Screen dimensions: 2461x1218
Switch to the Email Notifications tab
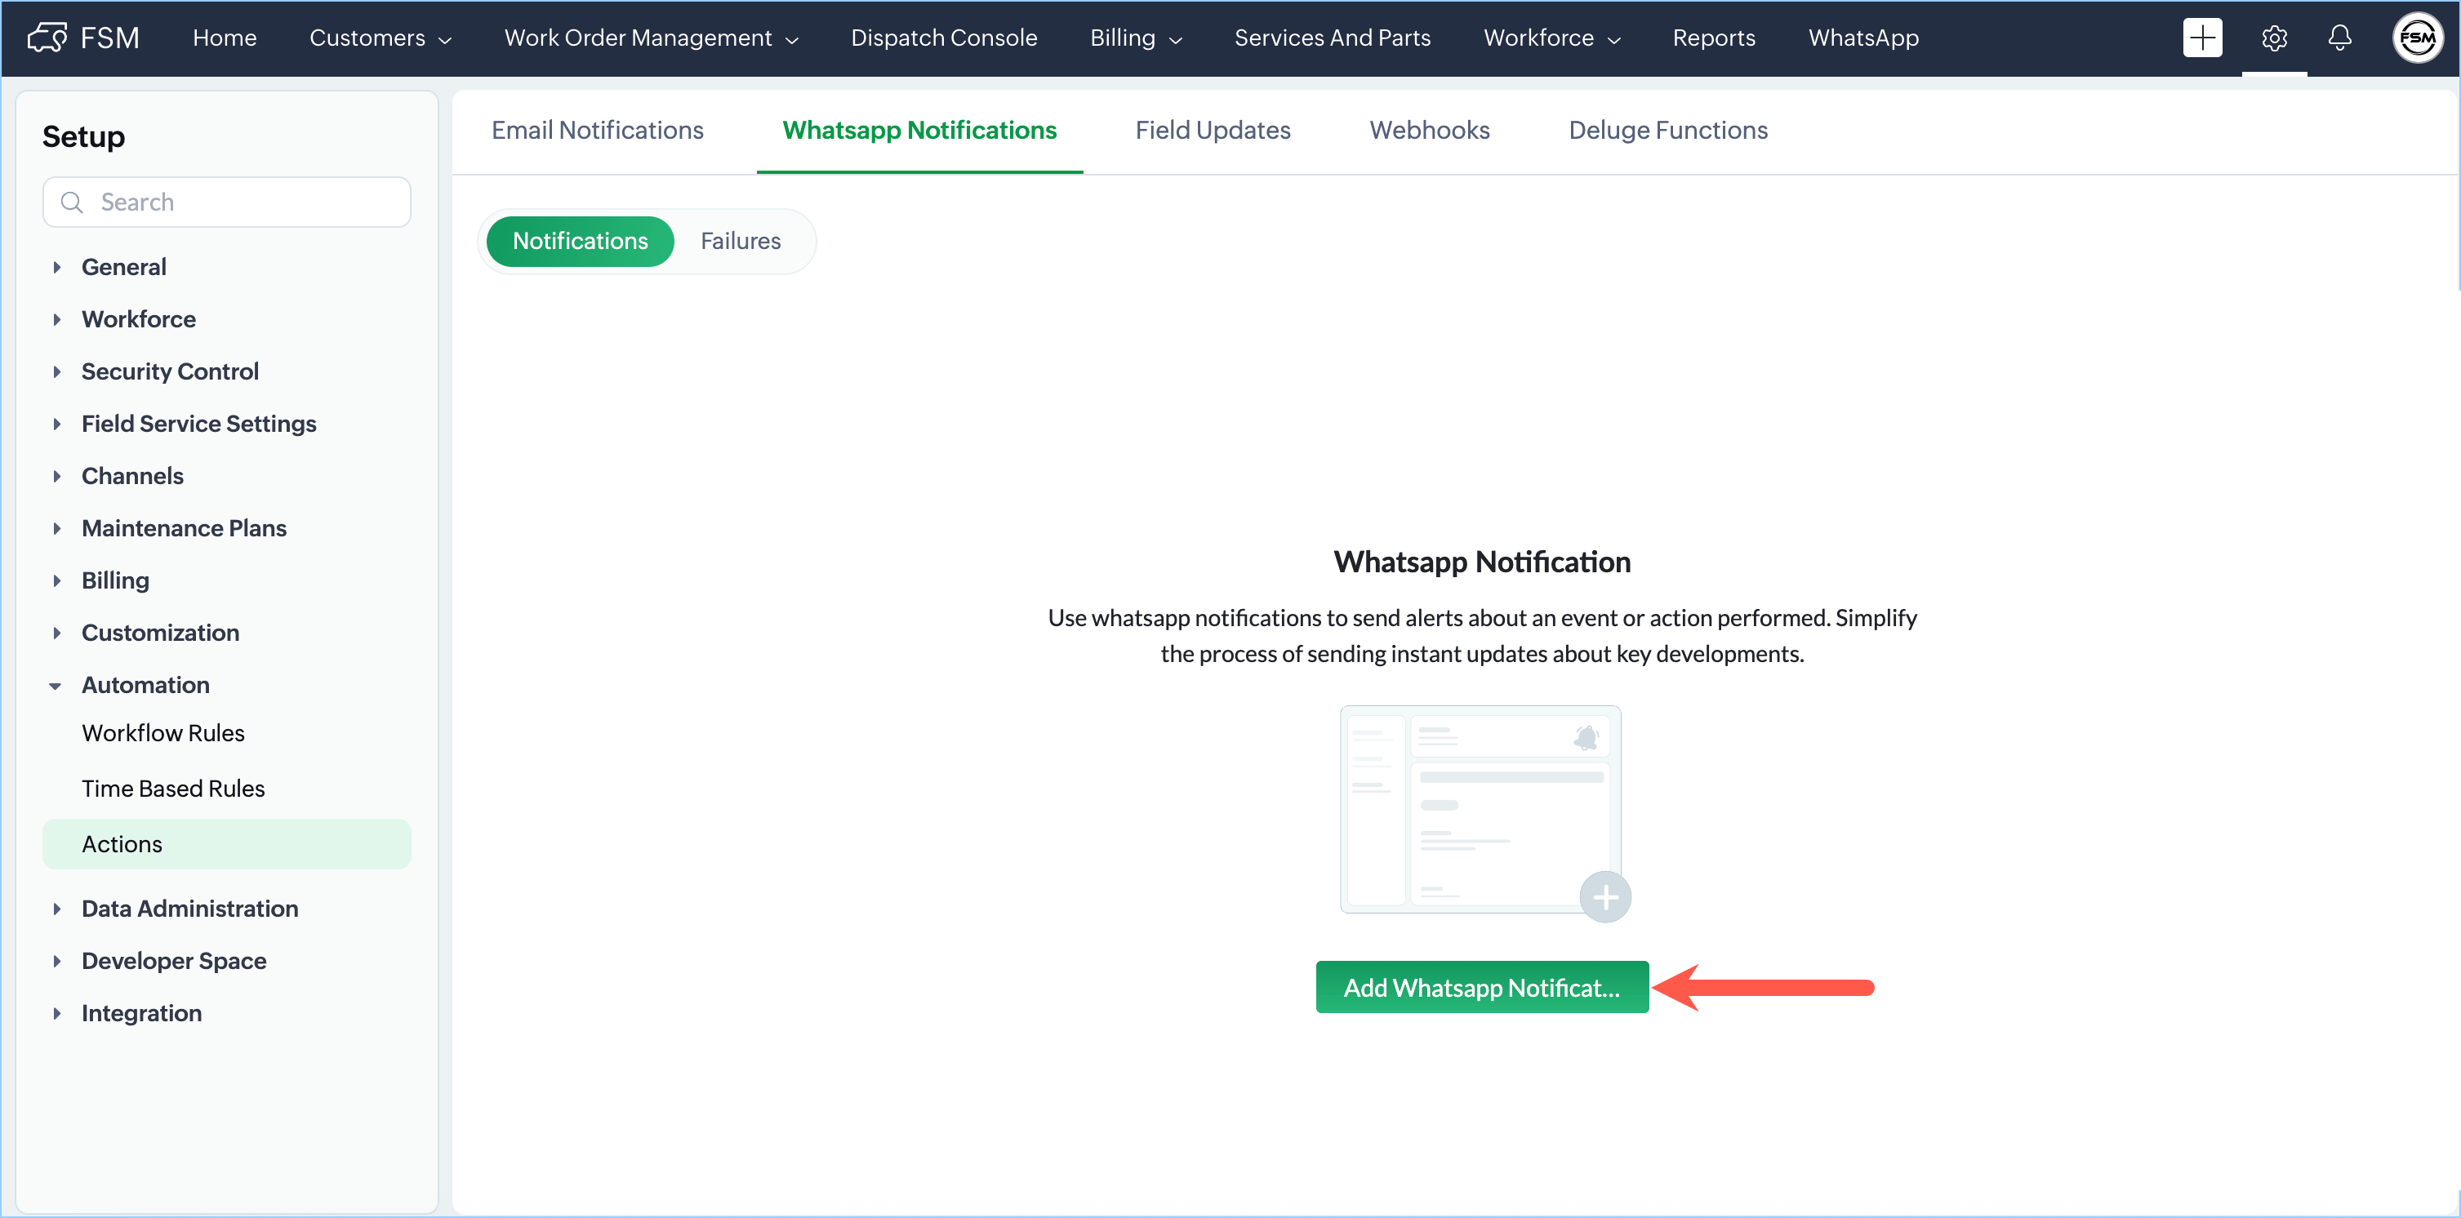(x=597, y=131)
